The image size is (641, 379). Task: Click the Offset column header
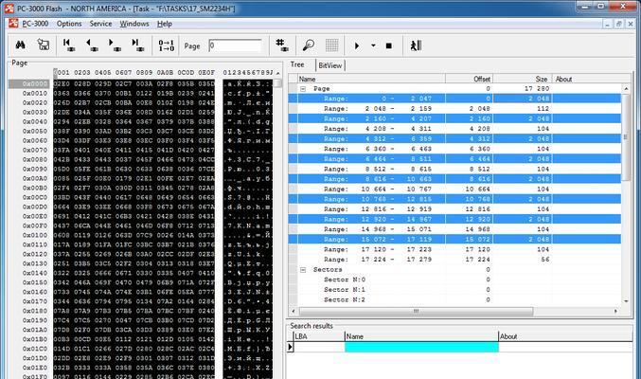click(x=481, y=79)
